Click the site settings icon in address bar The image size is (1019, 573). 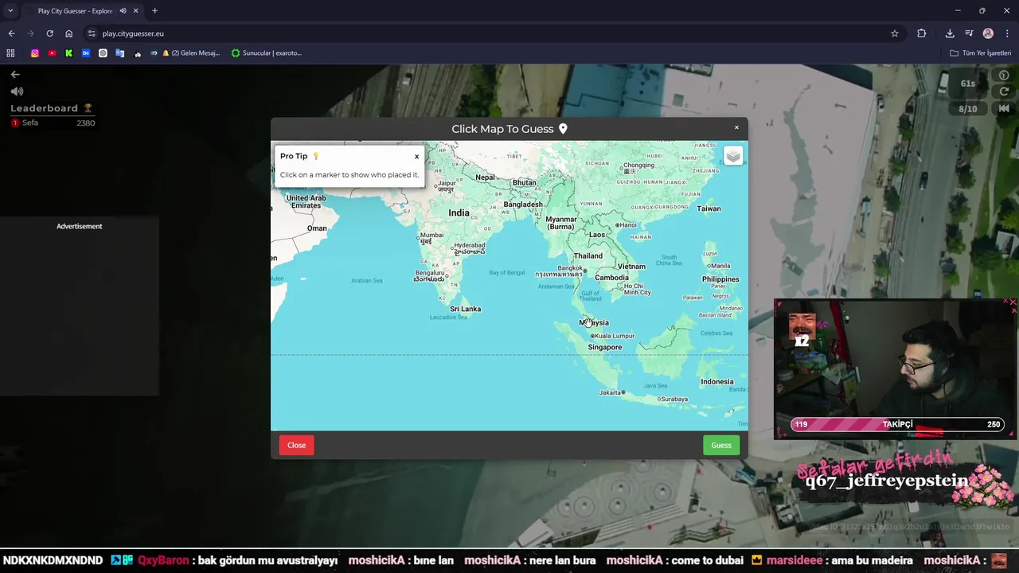[x=92, y=33]
